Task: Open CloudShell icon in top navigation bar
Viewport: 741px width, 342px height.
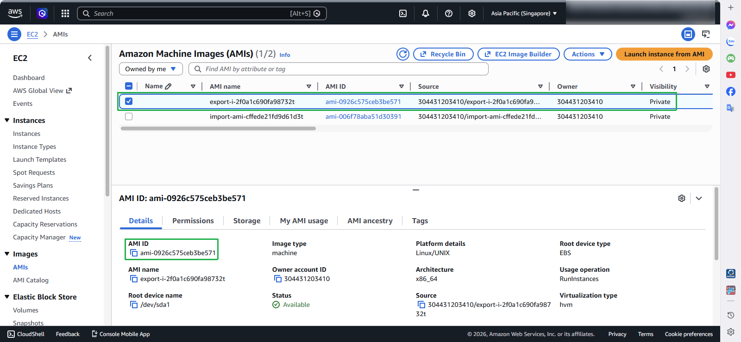Action: coord(403,13)
